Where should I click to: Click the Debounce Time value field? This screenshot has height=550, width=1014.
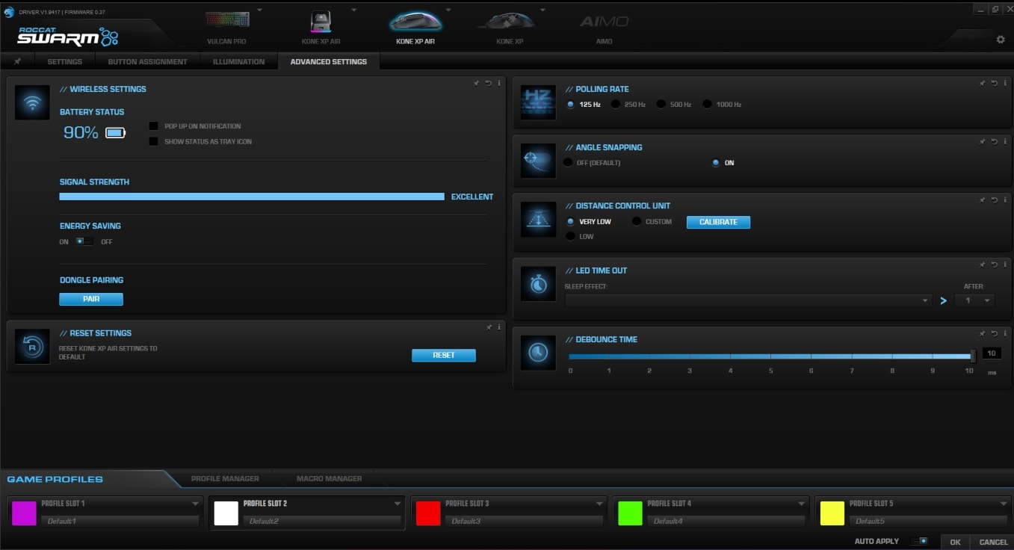pos(992,353)
